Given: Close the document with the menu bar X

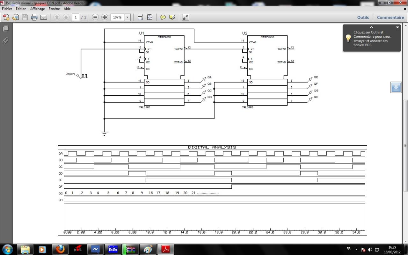Looking at the screenshot, I should tap(405, 9).
